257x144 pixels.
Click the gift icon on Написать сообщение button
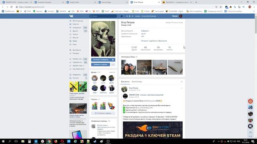tap(113, 60)
